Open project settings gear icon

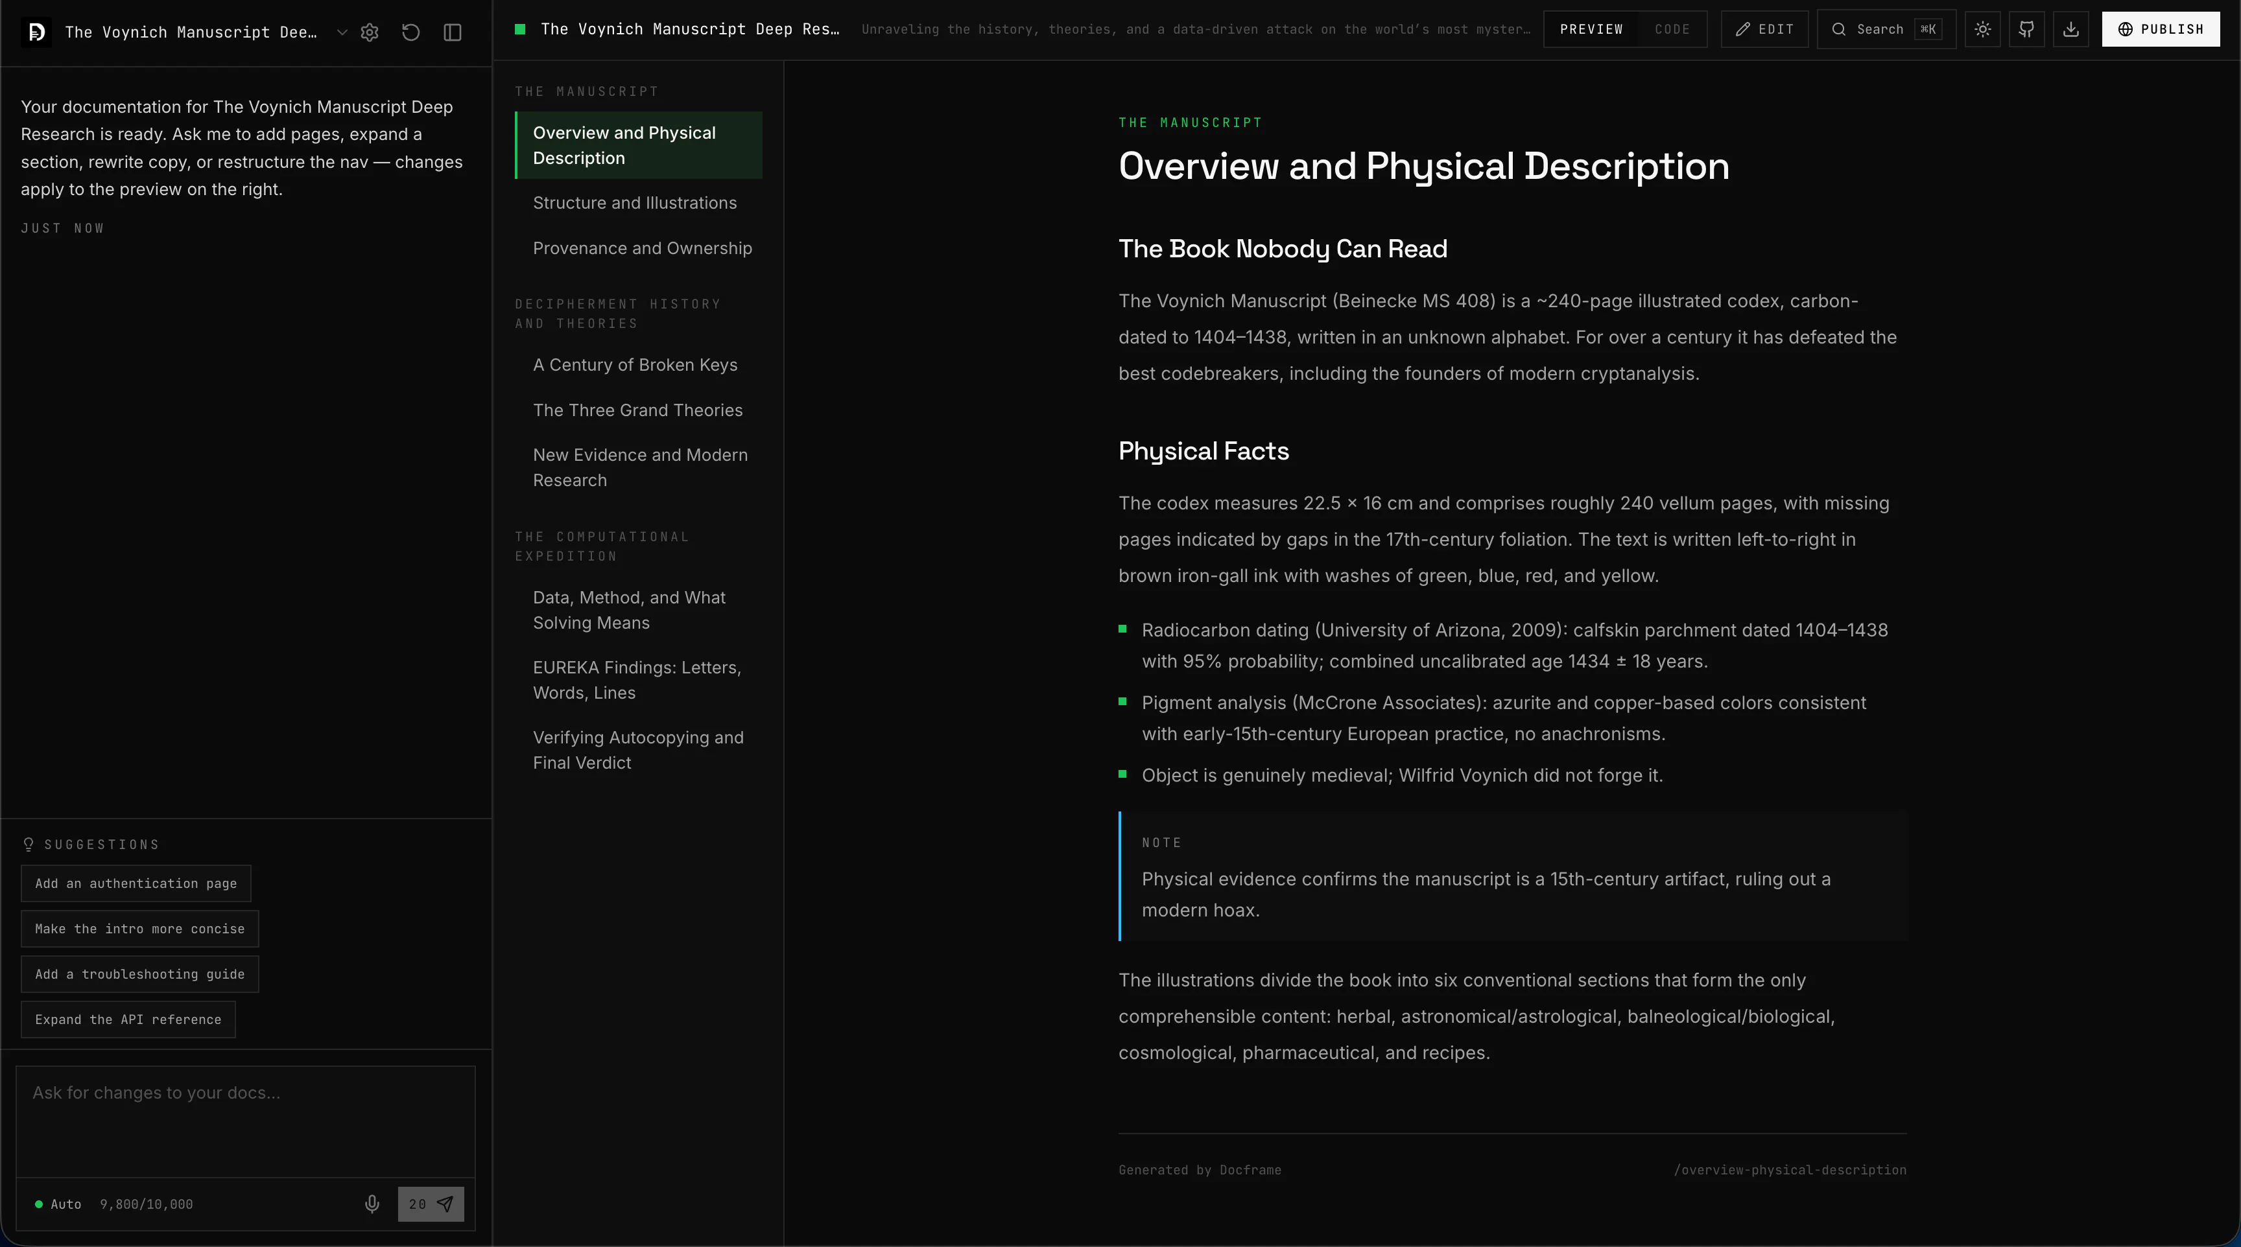click(370, 32)
